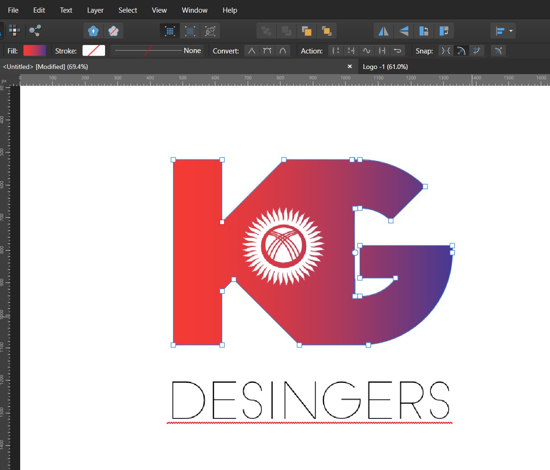The width and height of the screenshot is (550, 470).
Task: Select the node at the G's upper tip
Action: (425, 186)
